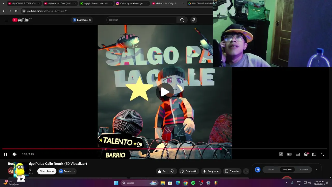This screenshot has width=332, height=187.
Task: Click the blue vidIQ logo in side panel
Action: coord(258,170)
